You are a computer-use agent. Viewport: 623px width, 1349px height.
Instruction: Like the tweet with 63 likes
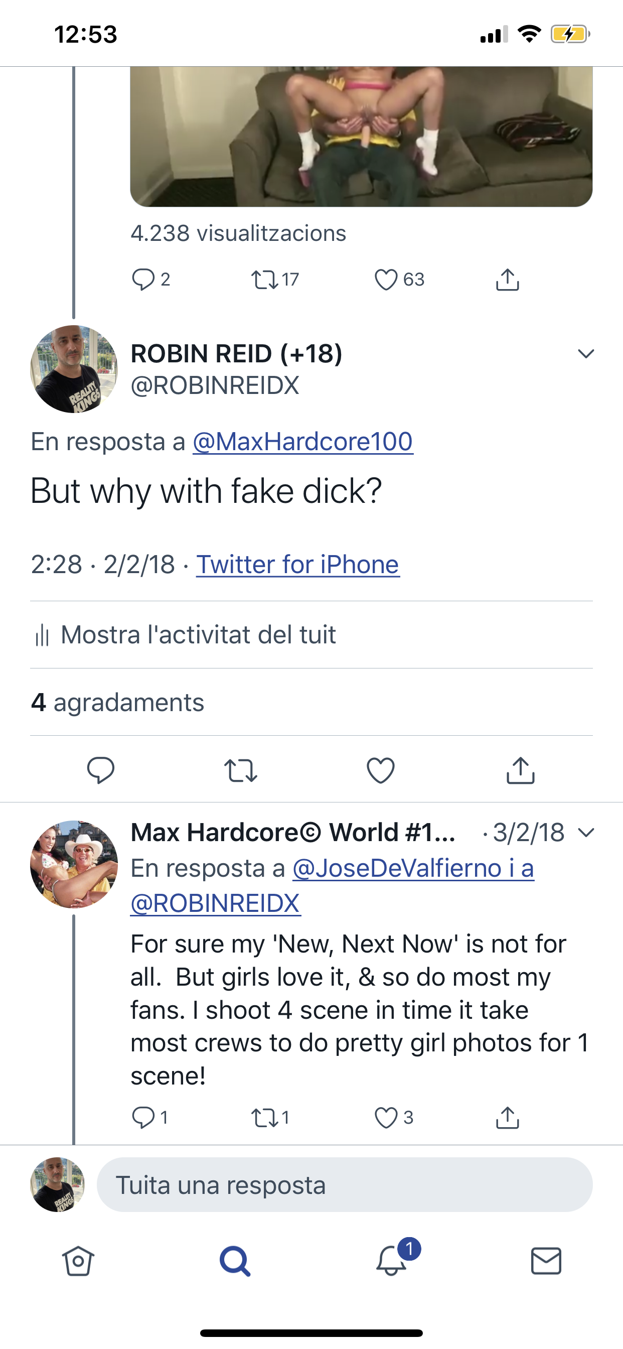(x=386, y=280)
